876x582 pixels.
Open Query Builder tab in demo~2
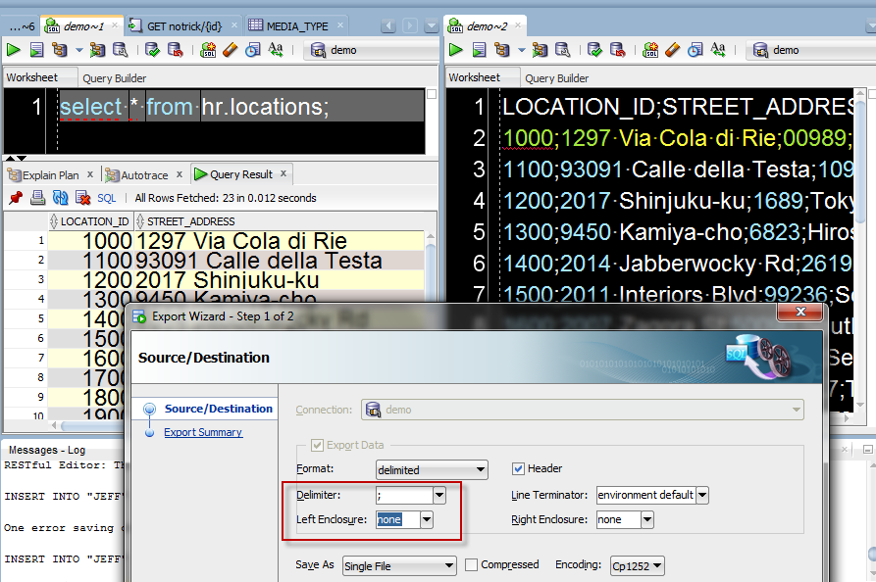[x=556, y=78]
